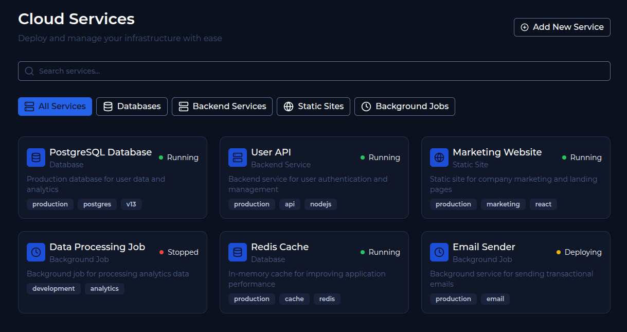Click the Data Processing Job clock icon
627x332 pixels.
(x=36, y=252)
